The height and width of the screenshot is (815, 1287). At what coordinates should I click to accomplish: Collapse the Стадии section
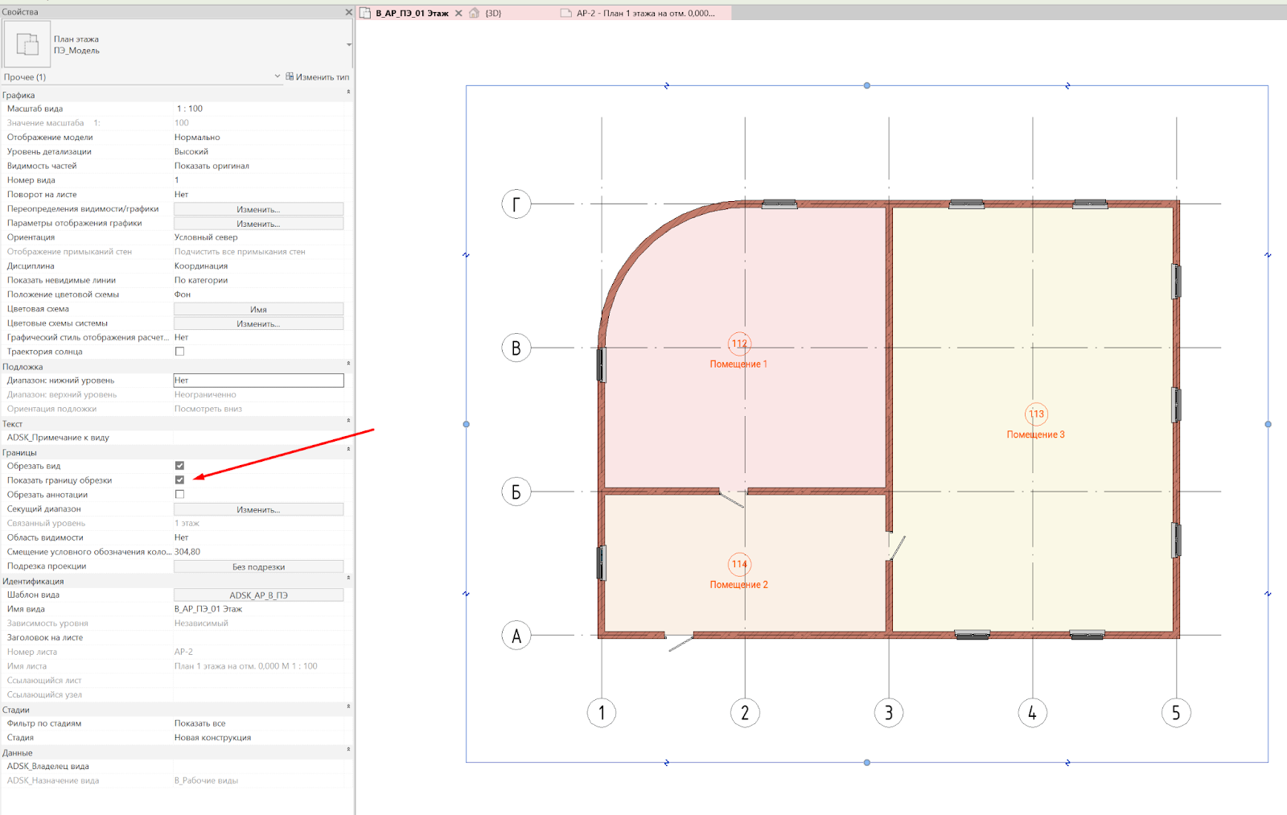point(348,706)
